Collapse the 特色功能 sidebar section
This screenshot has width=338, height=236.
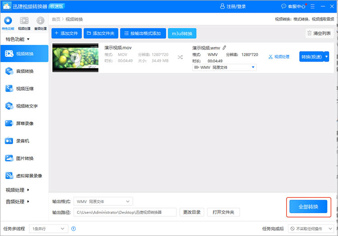(18, 39)
